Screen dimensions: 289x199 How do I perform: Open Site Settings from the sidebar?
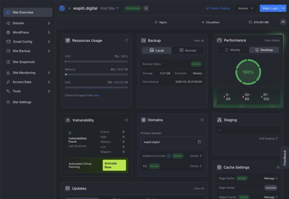22,102
